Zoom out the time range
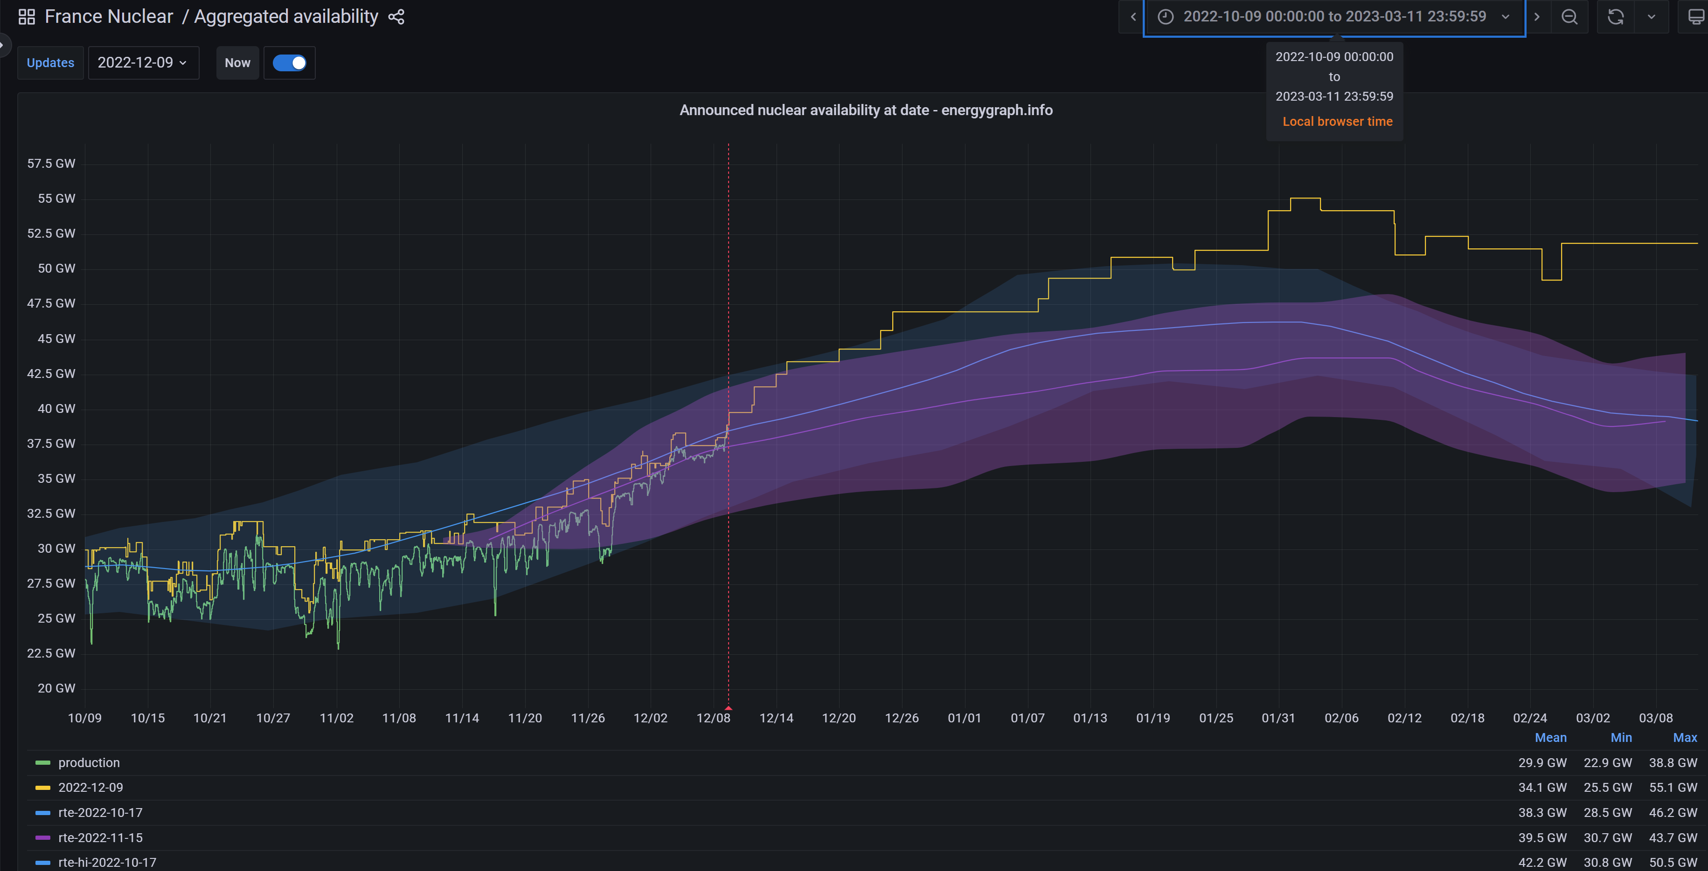 tap(1569, 17)
